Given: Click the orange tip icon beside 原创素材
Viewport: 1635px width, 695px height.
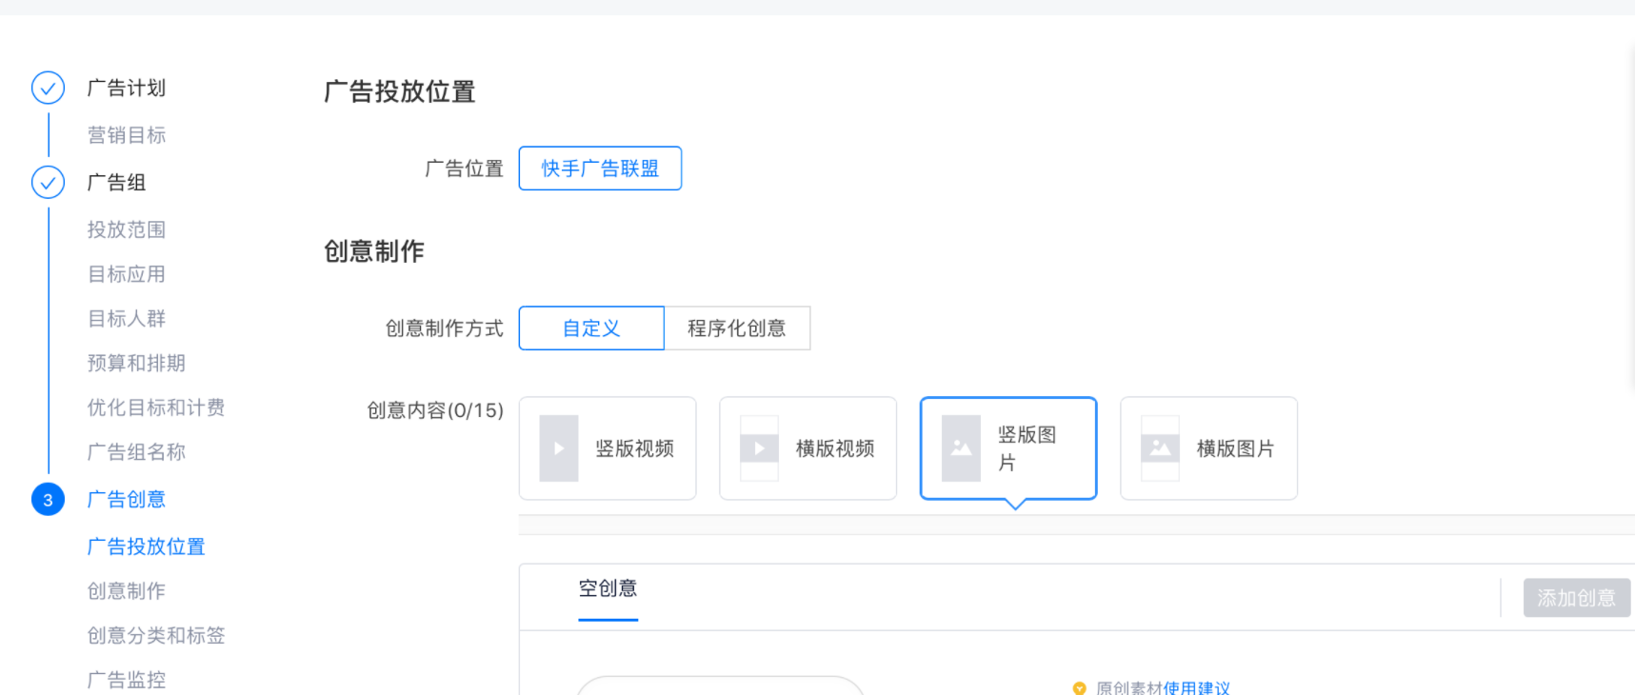Looking at the screenshot, I should coord(1079,687).
